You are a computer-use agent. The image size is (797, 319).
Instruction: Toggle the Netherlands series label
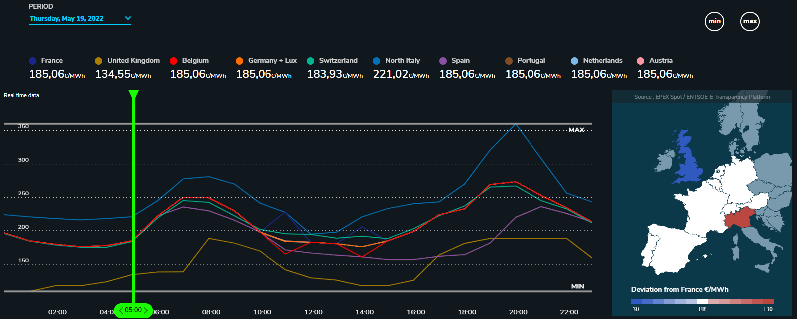603,60
